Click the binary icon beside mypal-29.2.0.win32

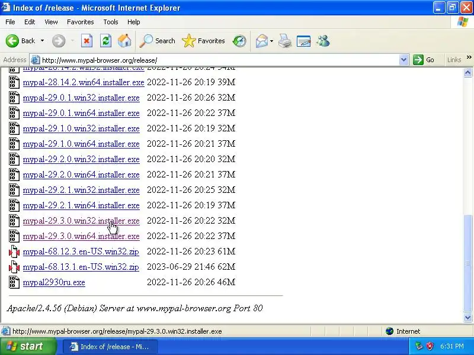[14, 159]
